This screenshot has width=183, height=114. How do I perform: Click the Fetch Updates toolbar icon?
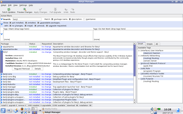coord(9,9)
